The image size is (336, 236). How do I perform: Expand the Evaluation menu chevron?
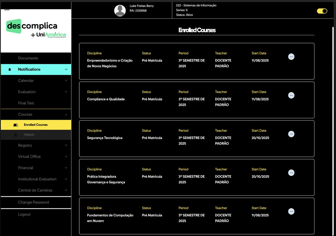[x=66, y=92]
